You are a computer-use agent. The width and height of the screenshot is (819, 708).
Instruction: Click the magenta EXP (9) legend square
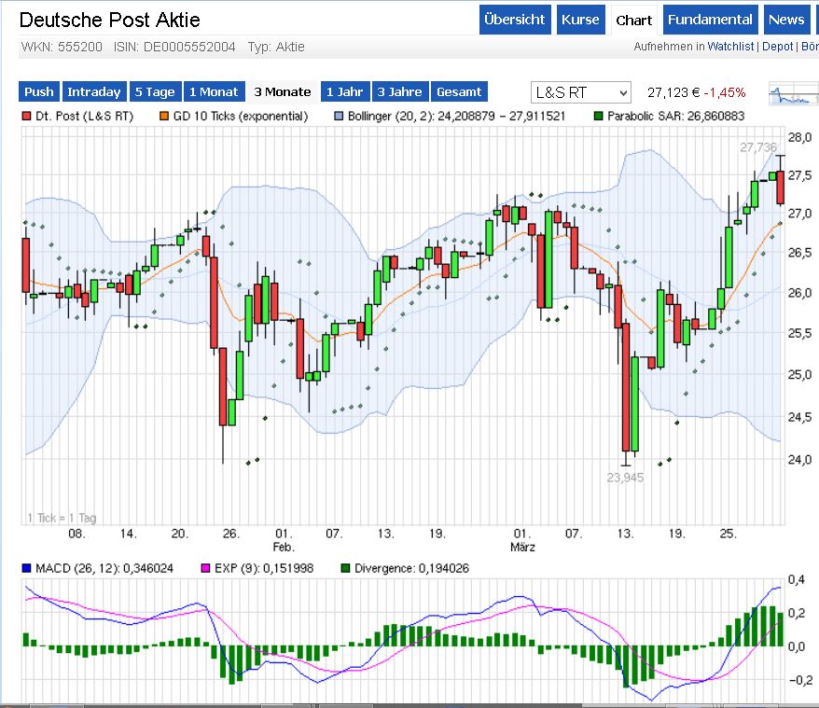(206, 568)
